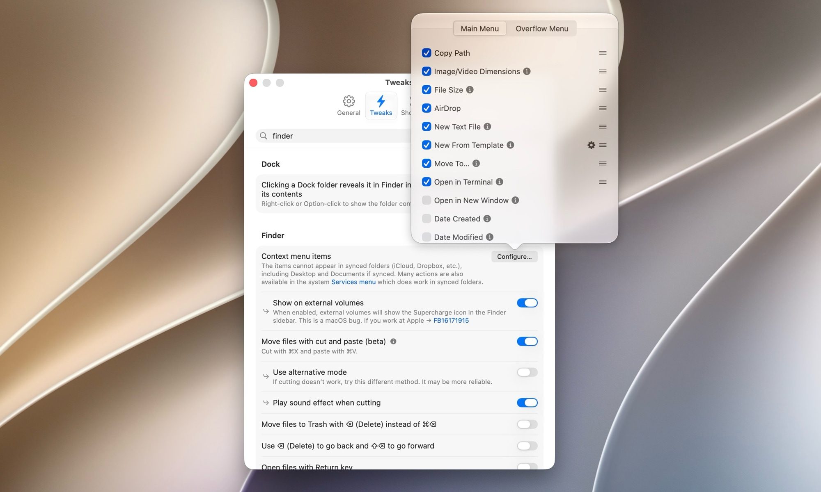Uncheck the New From Template checkbox
Screen dimensions: 821x492
tap(427, 145)
